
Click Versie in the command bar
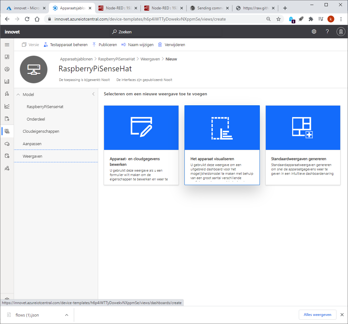coord(31,45)
